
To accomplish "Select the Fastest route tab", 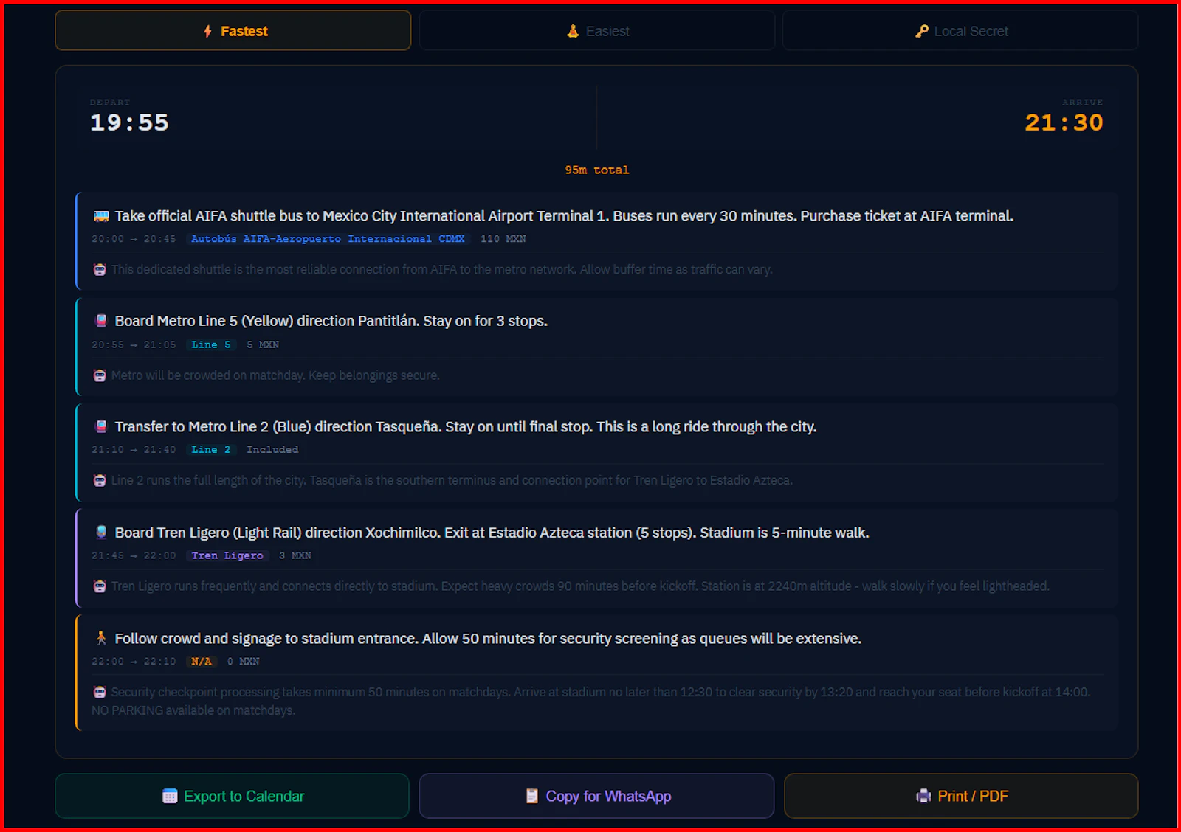I will click(233, 30).
